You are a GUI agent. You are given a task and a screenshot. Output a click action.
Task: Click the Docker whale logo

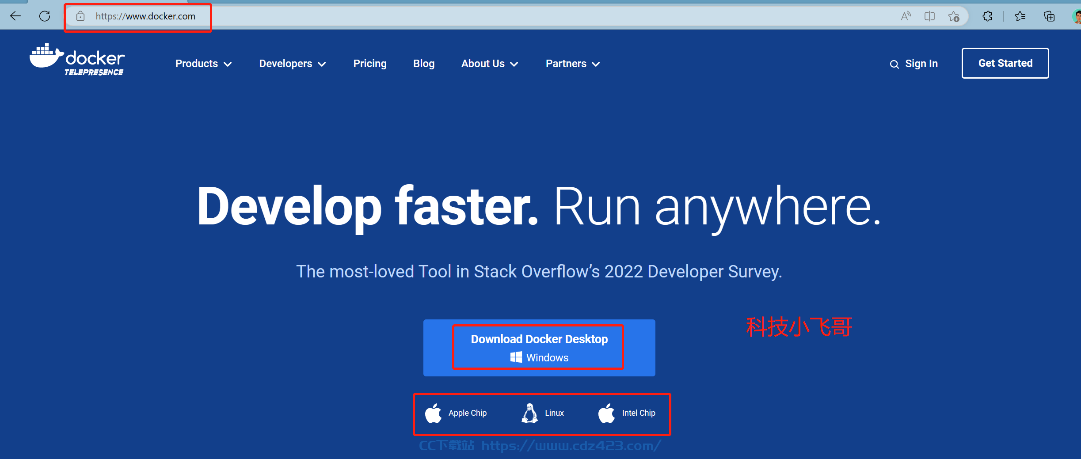(x=77, y=60)
